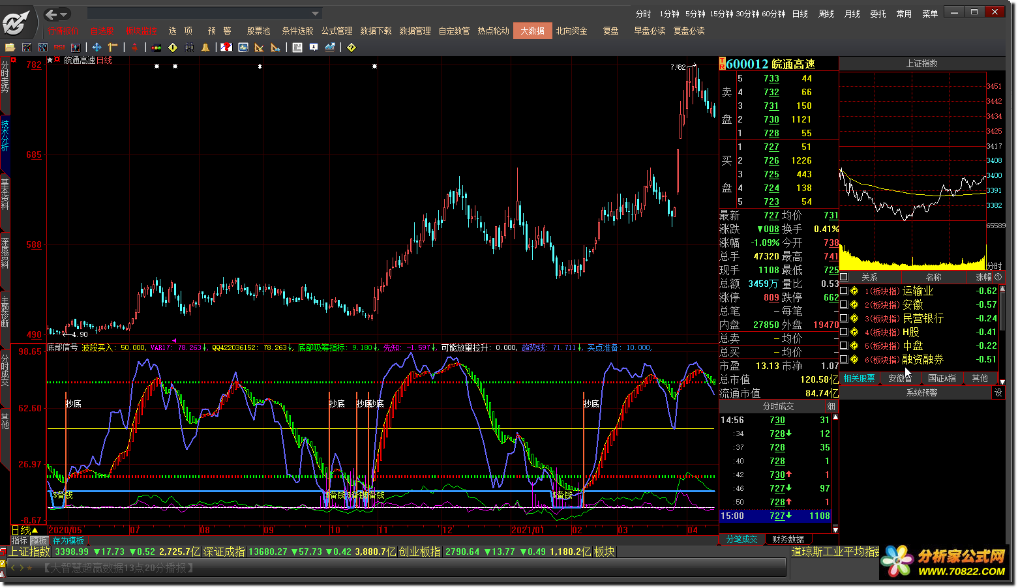
Task: Check the box beside 安徽 row
Action: (x=844, y=304)
